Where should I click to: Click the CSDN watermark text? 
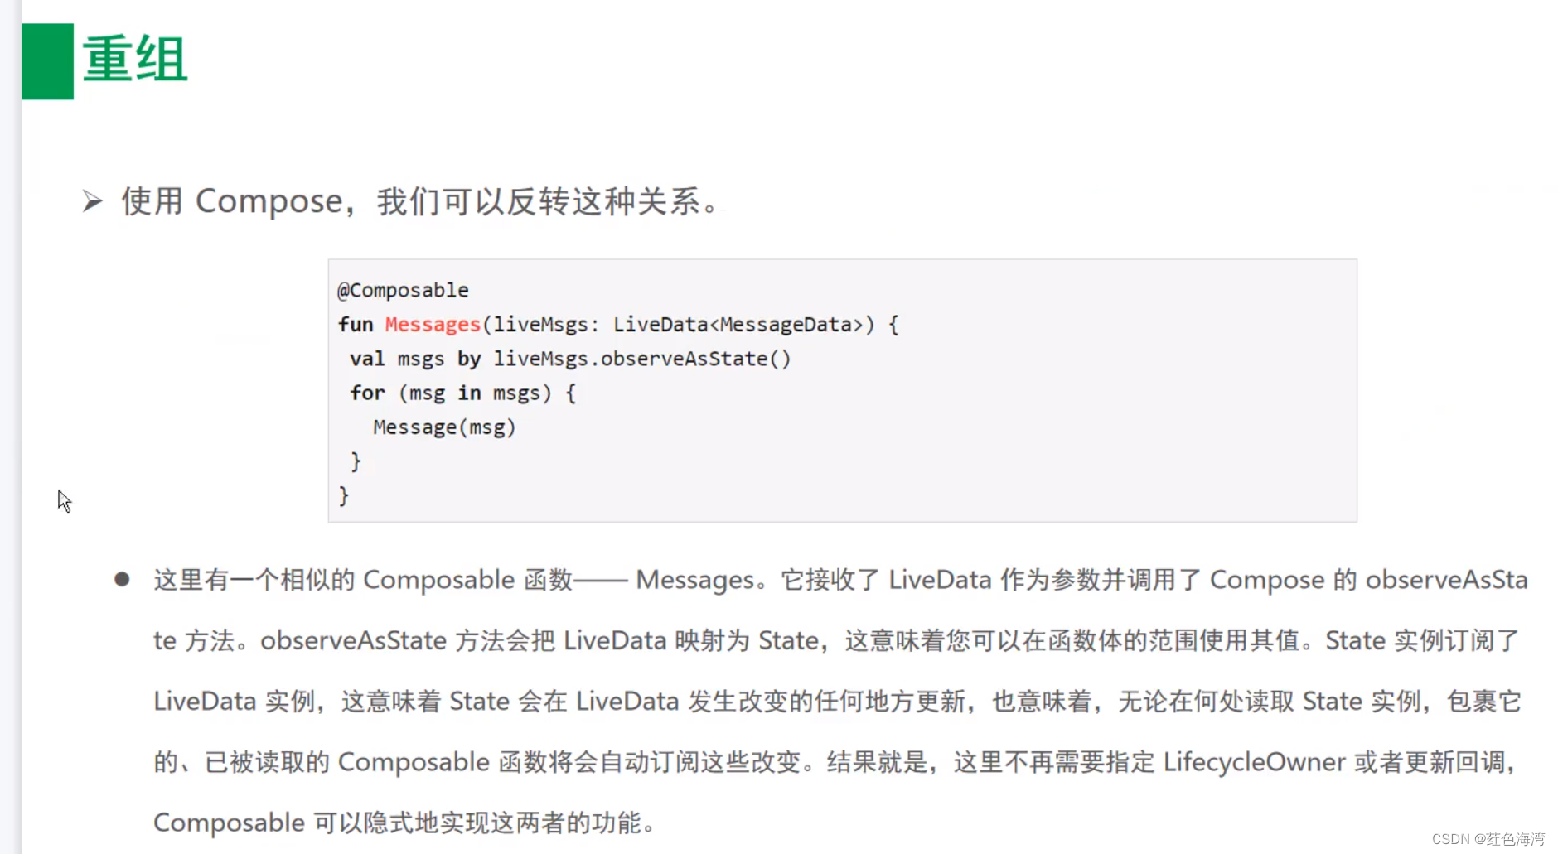(x=1488, y=839)
